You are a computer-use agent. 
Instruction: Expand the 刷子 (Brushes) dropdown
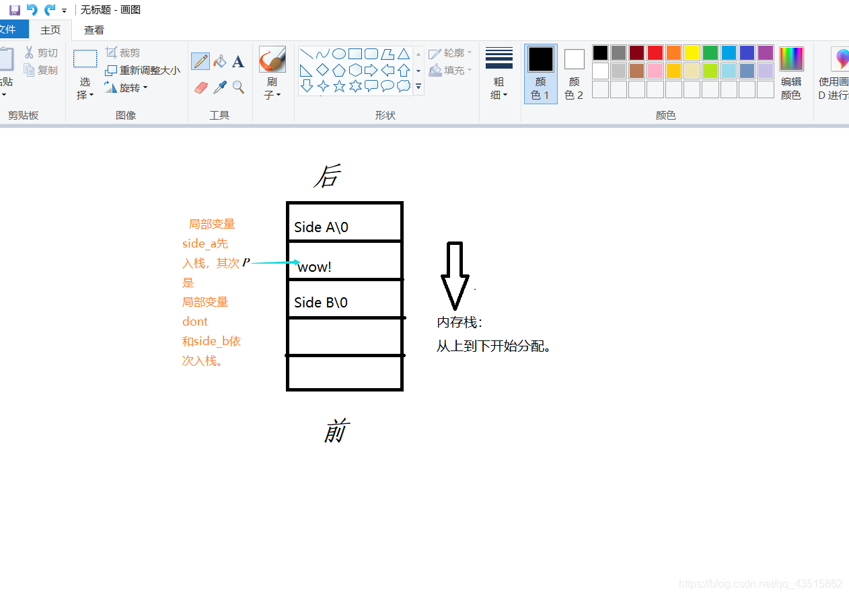pyautogui.click(x=272, y=88)
